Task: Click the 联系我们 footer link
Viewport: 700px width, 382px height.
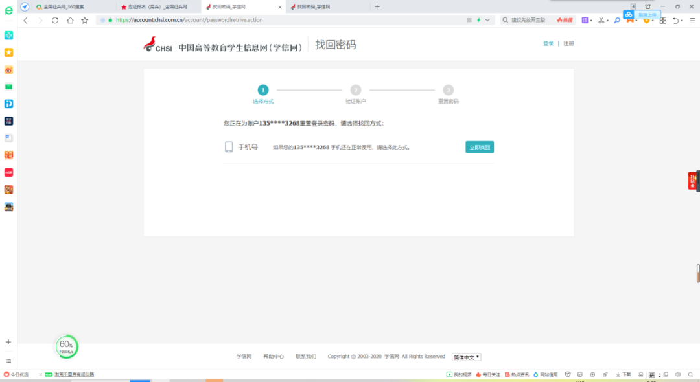Action: [x=306, y=357]
